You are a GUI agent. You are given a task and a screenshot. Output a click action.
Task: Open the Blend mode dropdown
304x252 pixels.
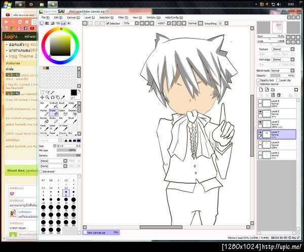click(292, 70)
